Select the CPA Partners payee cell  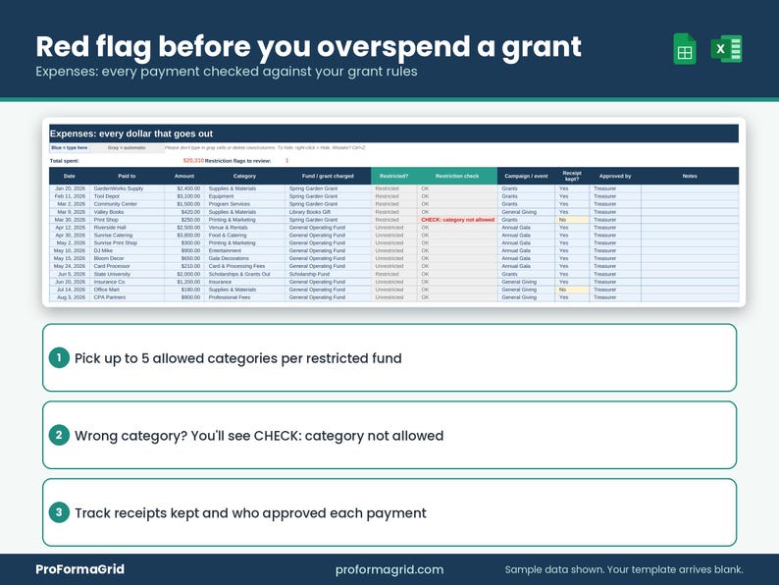tap(127, 297)
